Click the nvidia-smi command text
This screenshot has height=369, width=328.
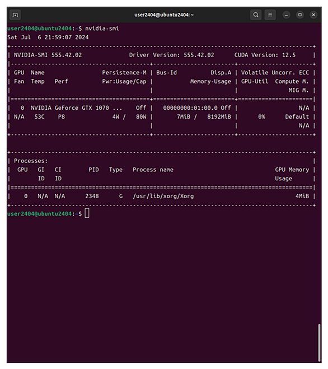[102, 29]
